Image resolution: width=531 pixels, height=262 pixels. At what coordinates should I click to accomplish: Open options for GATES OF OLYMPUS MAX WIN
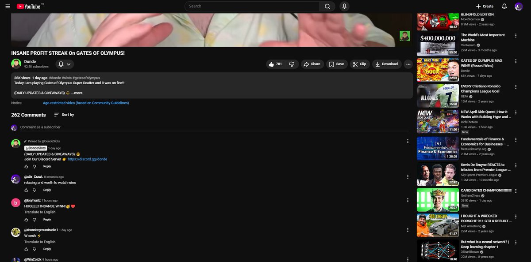click(x=516, y=61)
